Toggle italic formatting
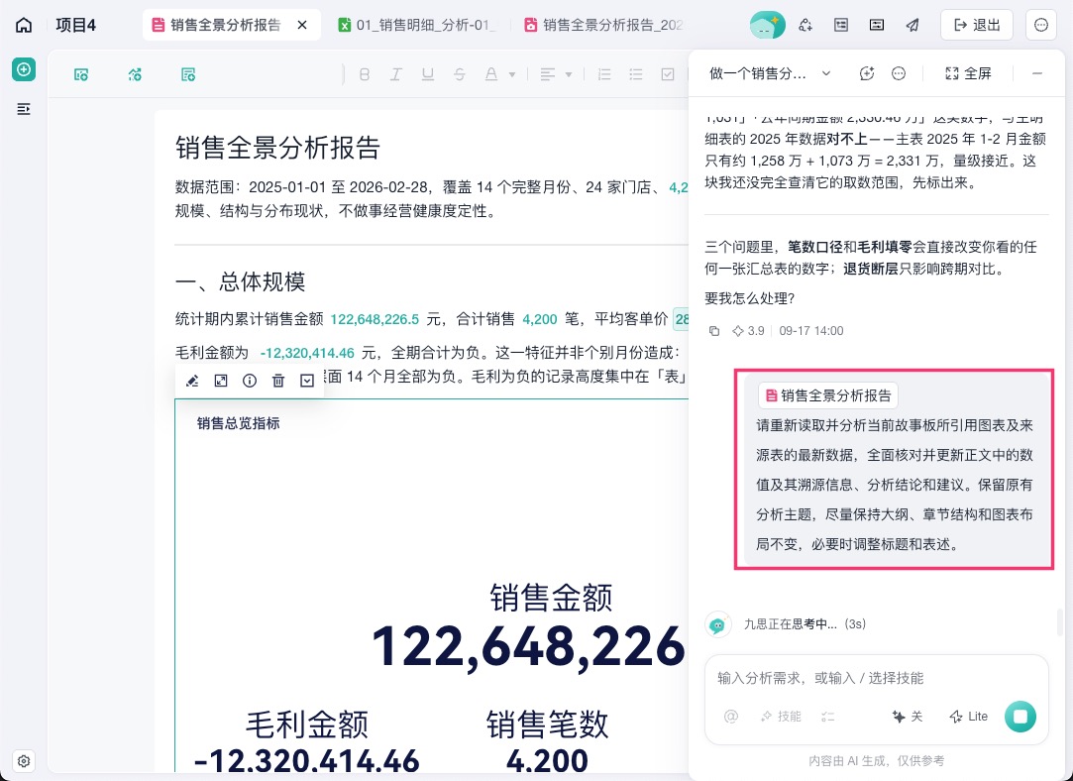 pos(395,74)
